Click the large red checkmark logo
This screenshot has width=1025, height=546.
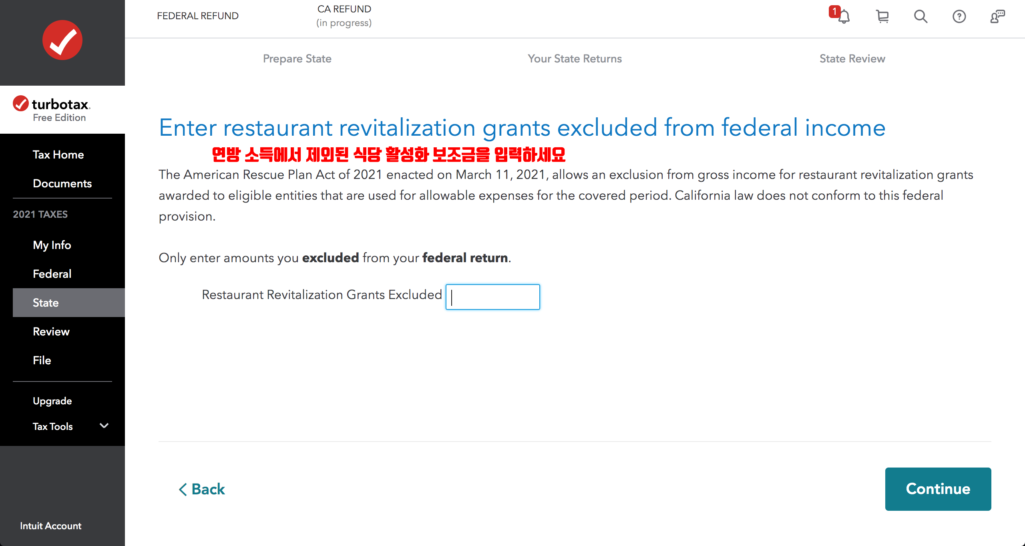(x=62, y=40)
